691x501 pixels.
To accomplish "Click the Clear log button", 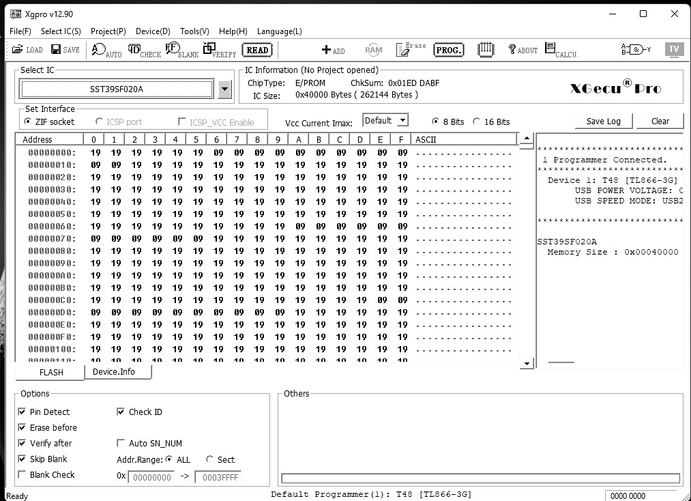I will pos(660,121).
